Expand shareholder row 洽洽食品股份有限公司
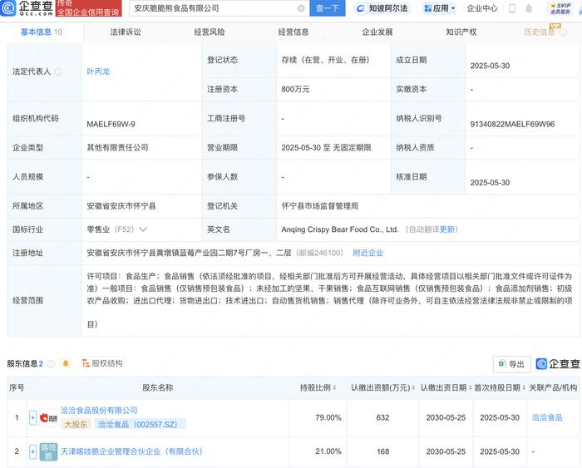The width and height of the screenshot is (582, 468). (x=32, y=418)
